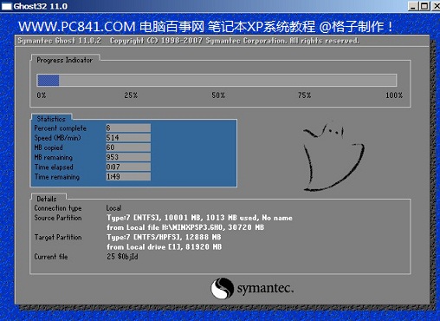Click the current file value '25 $ObjId'

122,257
